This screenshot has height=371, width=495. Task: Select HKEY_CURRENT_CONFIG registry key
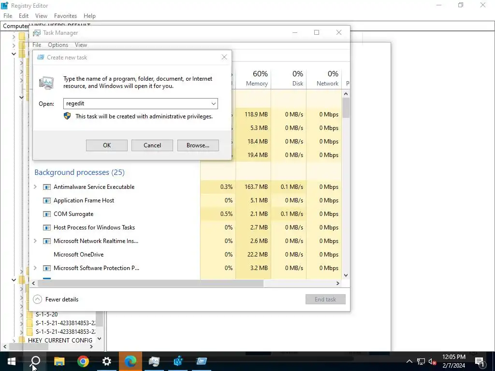(60, 341)
